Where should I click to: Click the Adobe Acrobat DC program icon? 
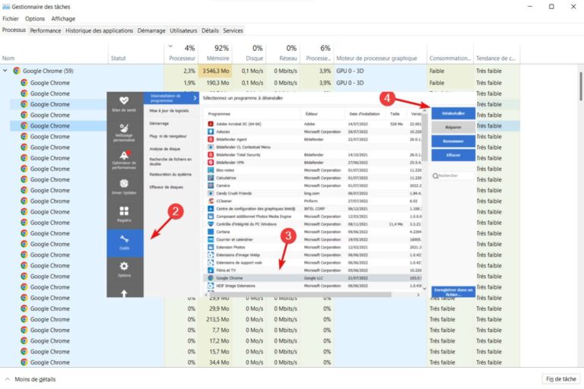[210, 123]
